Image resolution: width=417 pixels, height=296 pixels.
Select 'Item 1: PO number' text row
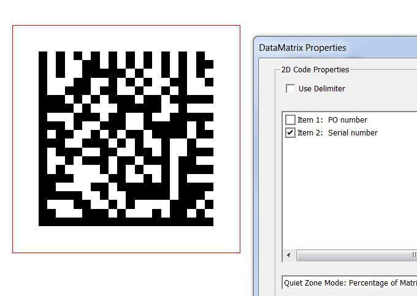tap(332, 120)
